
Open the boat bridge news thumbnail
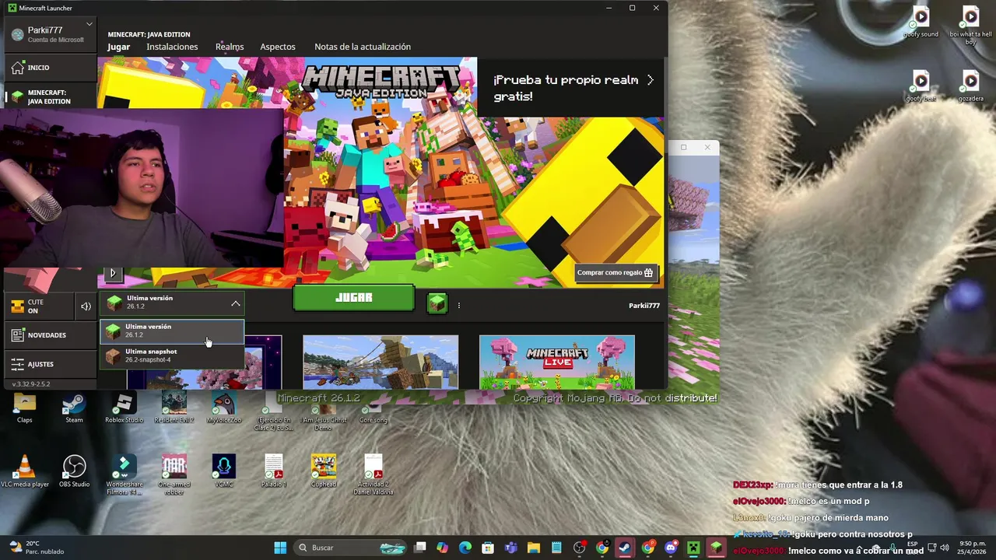pos(381,362)
